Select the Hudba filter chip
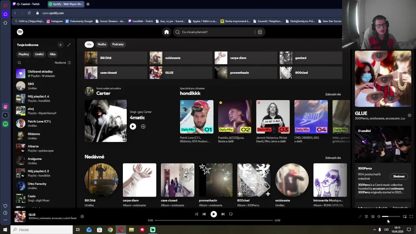The image size is (416, 234). pyautogui.click(x=102, y=44)
